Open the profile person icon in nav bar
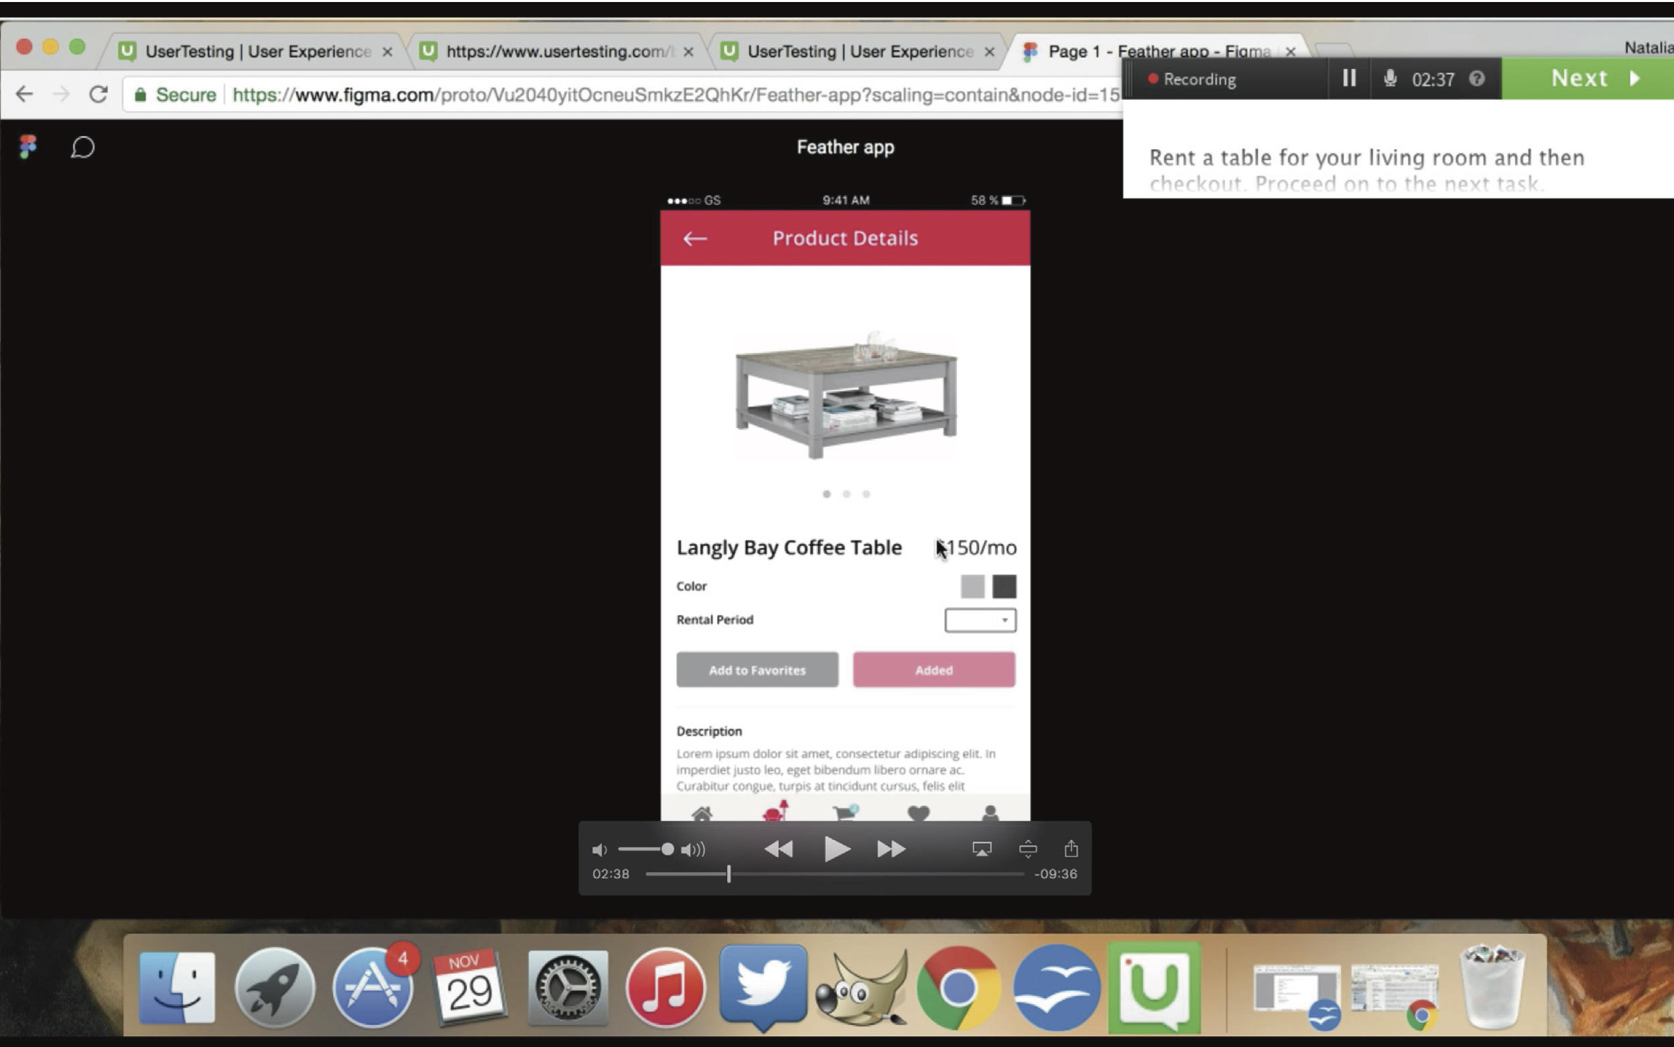 tap(990, 813)
